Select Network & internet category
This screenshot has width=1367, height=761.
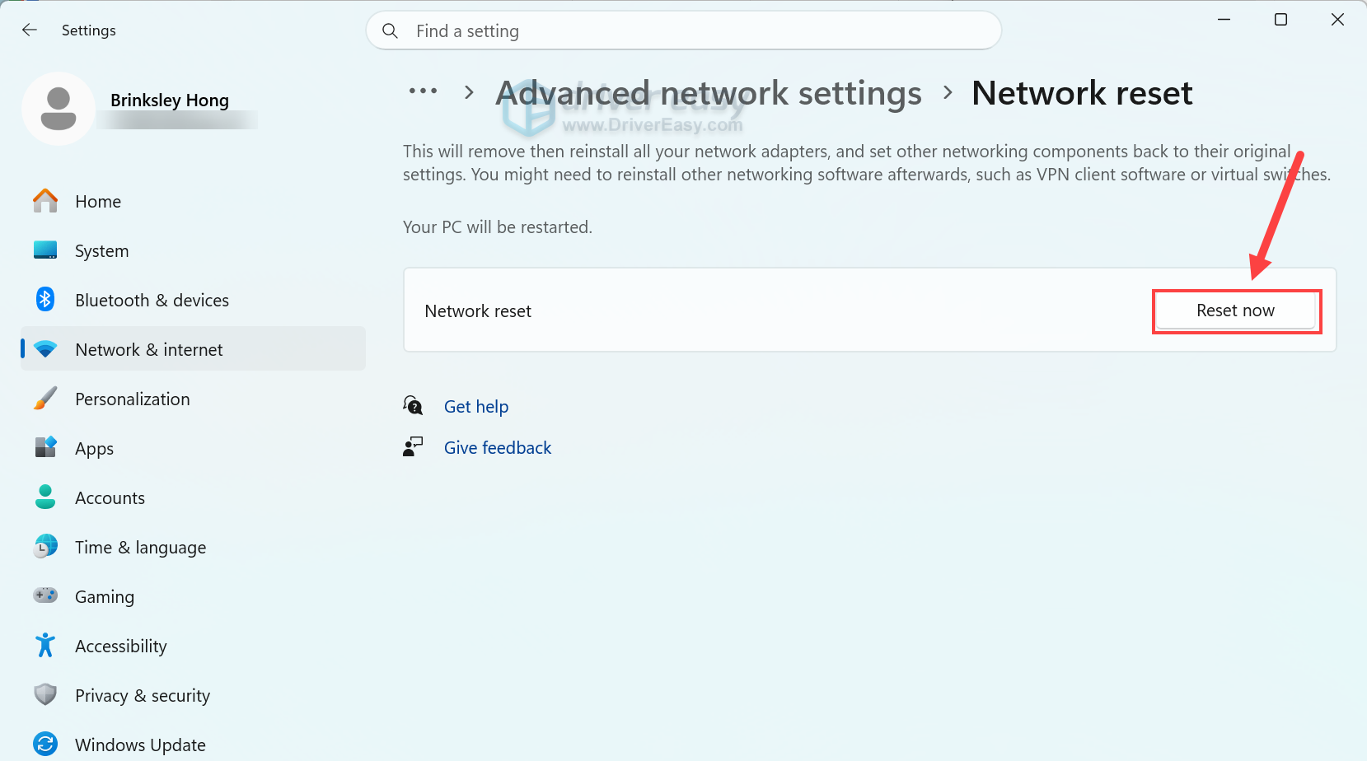tap(193, 349)
